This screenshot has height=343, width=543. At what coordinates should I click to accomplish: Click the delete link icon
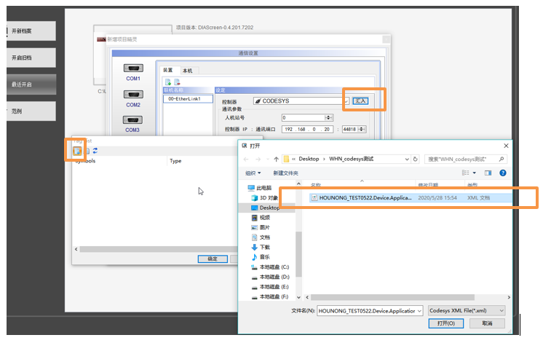pyautogui.click(x=176, y=82)
